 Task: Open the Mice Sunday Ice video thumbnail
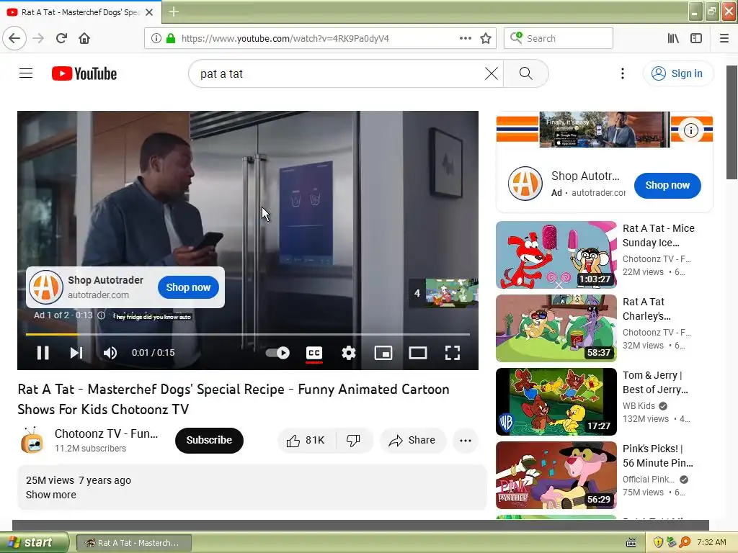pyautogui.click(x=556, y=255)
